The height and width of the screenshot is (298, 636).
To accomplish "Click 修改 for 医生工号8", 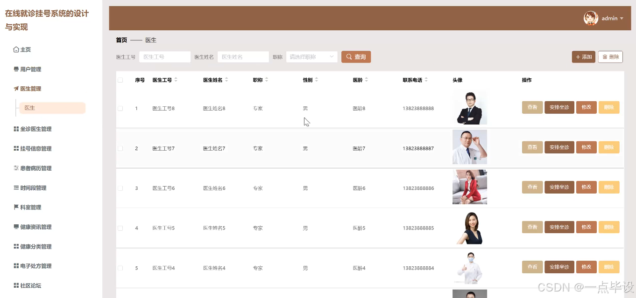I will [x=587, y=107].
